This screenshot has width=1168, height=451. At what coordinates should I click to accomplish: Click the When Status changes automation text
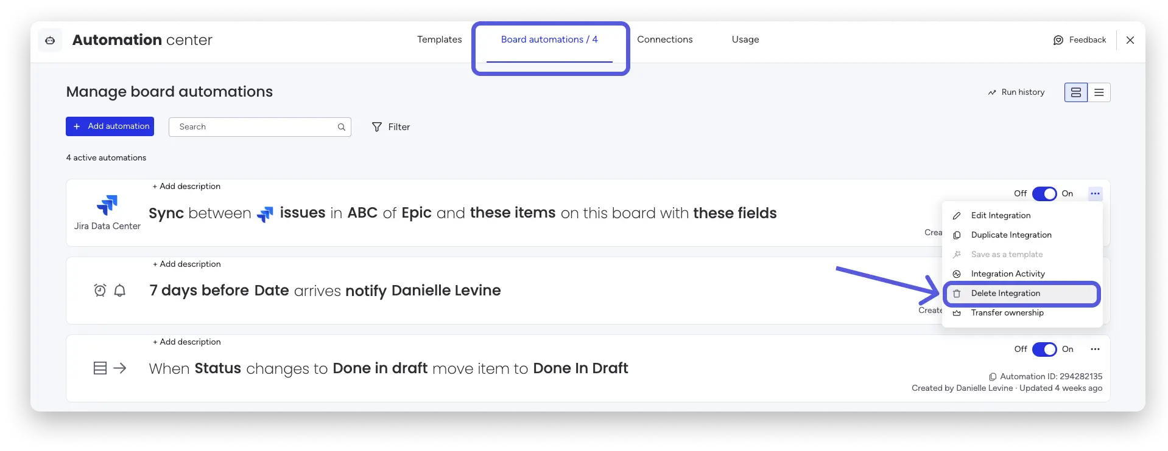point(389,368)
